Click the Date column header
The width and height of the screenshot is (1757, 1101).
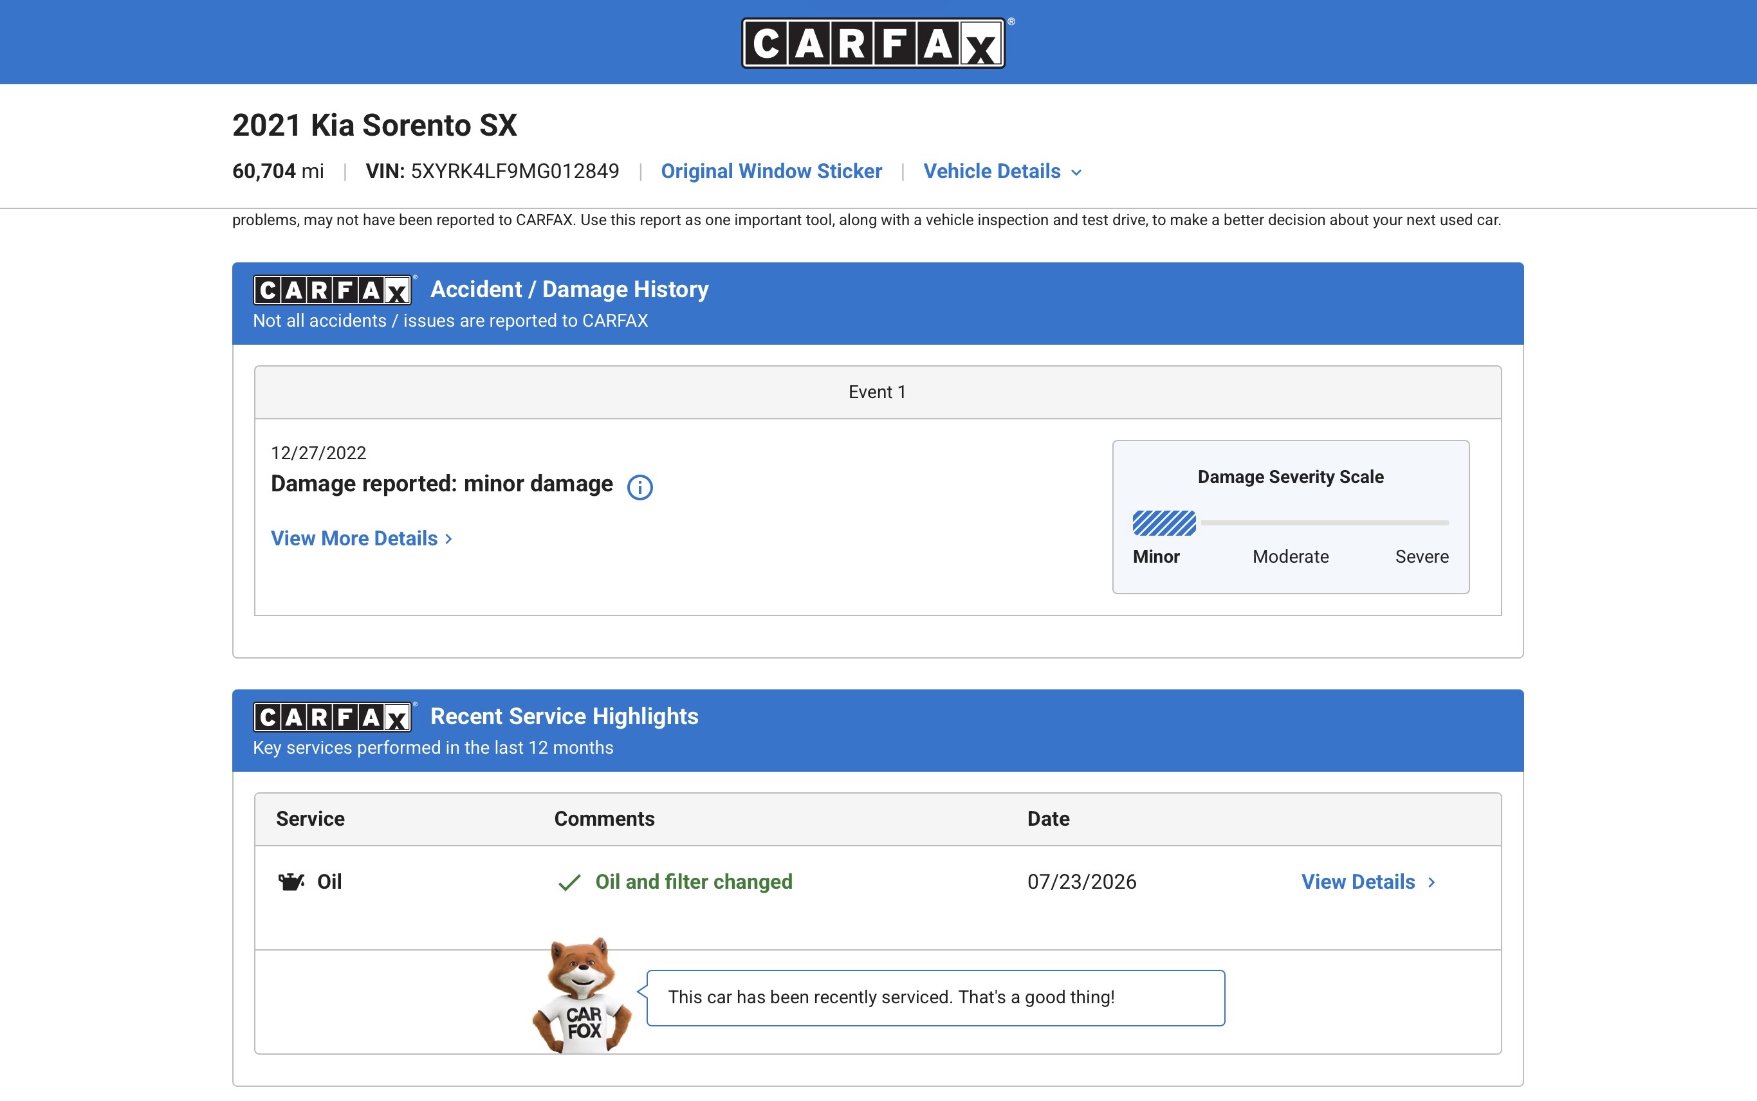(1048, 819)
